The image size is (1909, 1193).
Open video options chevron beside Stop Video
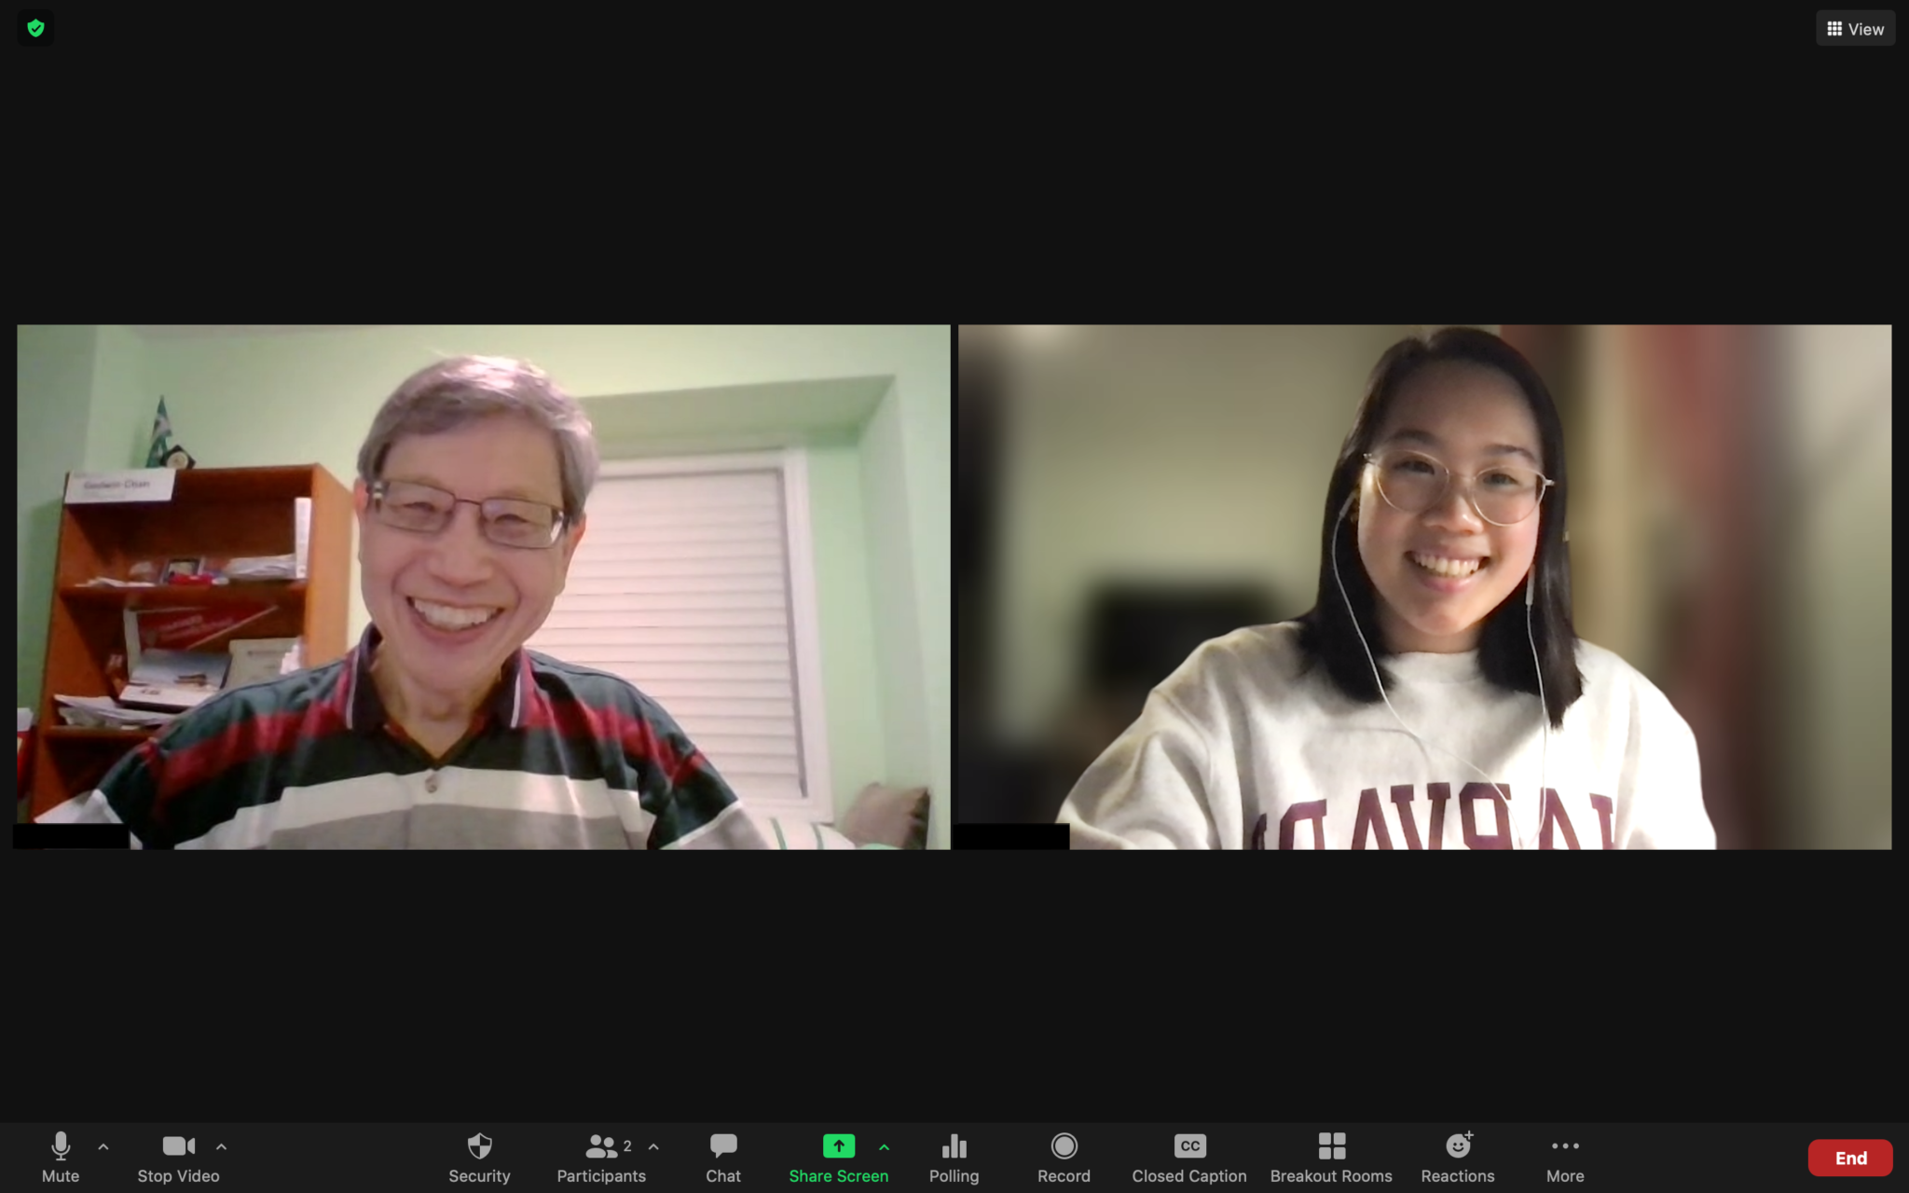pos(221,1146)
